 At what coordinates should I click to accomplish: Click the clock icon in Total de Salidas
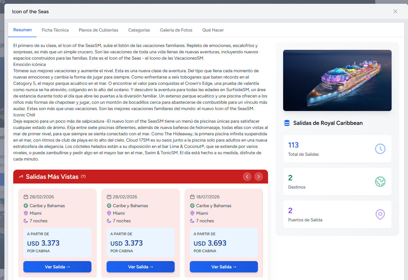(x=380, y=149)
